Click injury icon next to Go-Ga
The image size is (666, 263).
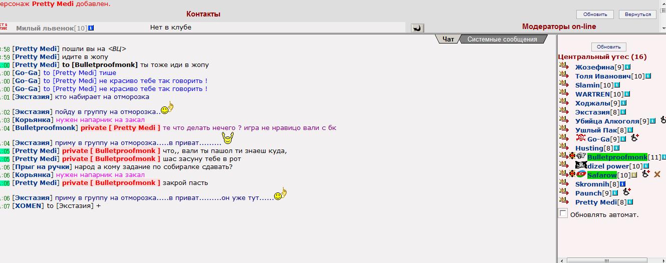tap(635, 138)
